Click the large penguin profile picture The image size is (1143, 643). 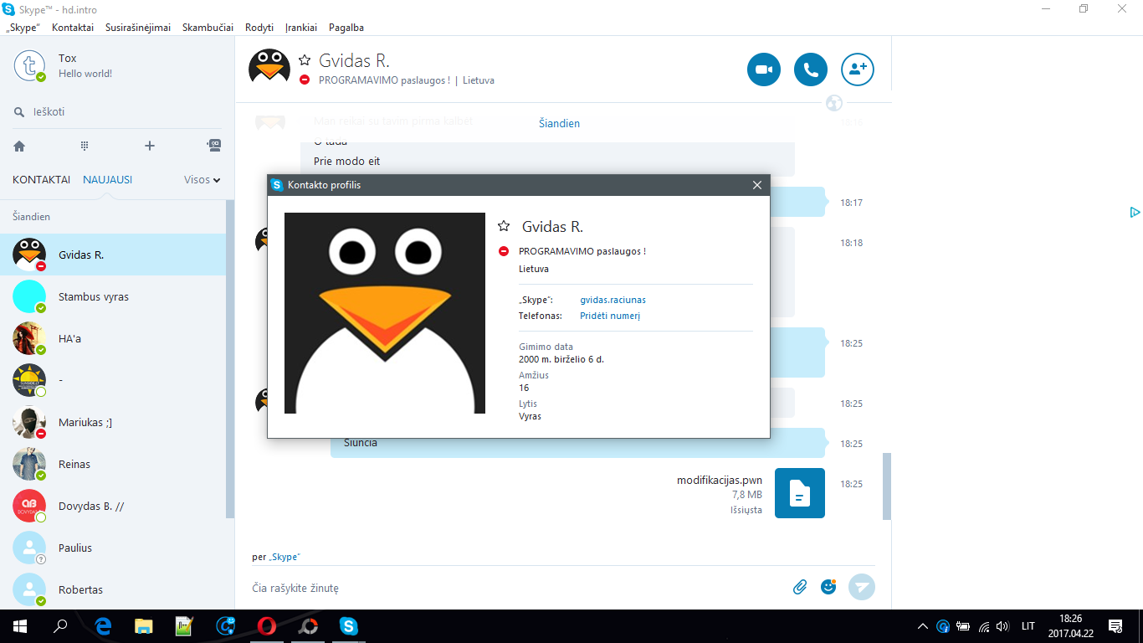385,313
